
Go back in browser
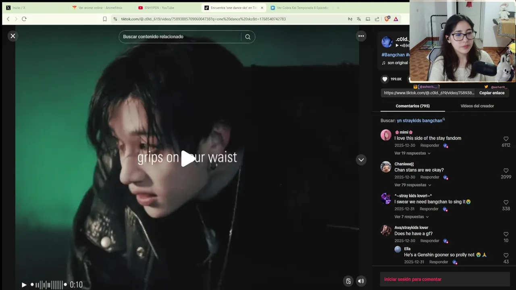click(8, 19)
